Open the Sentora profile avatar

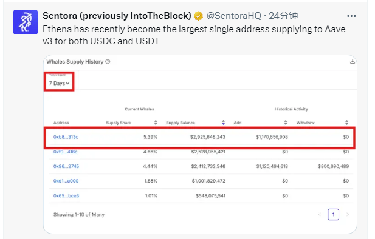(26, 22)
